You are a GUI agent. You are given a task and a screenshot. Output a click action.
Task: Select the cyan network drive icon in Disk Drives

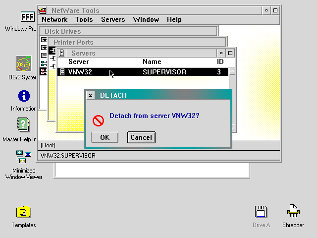(44, 63)
